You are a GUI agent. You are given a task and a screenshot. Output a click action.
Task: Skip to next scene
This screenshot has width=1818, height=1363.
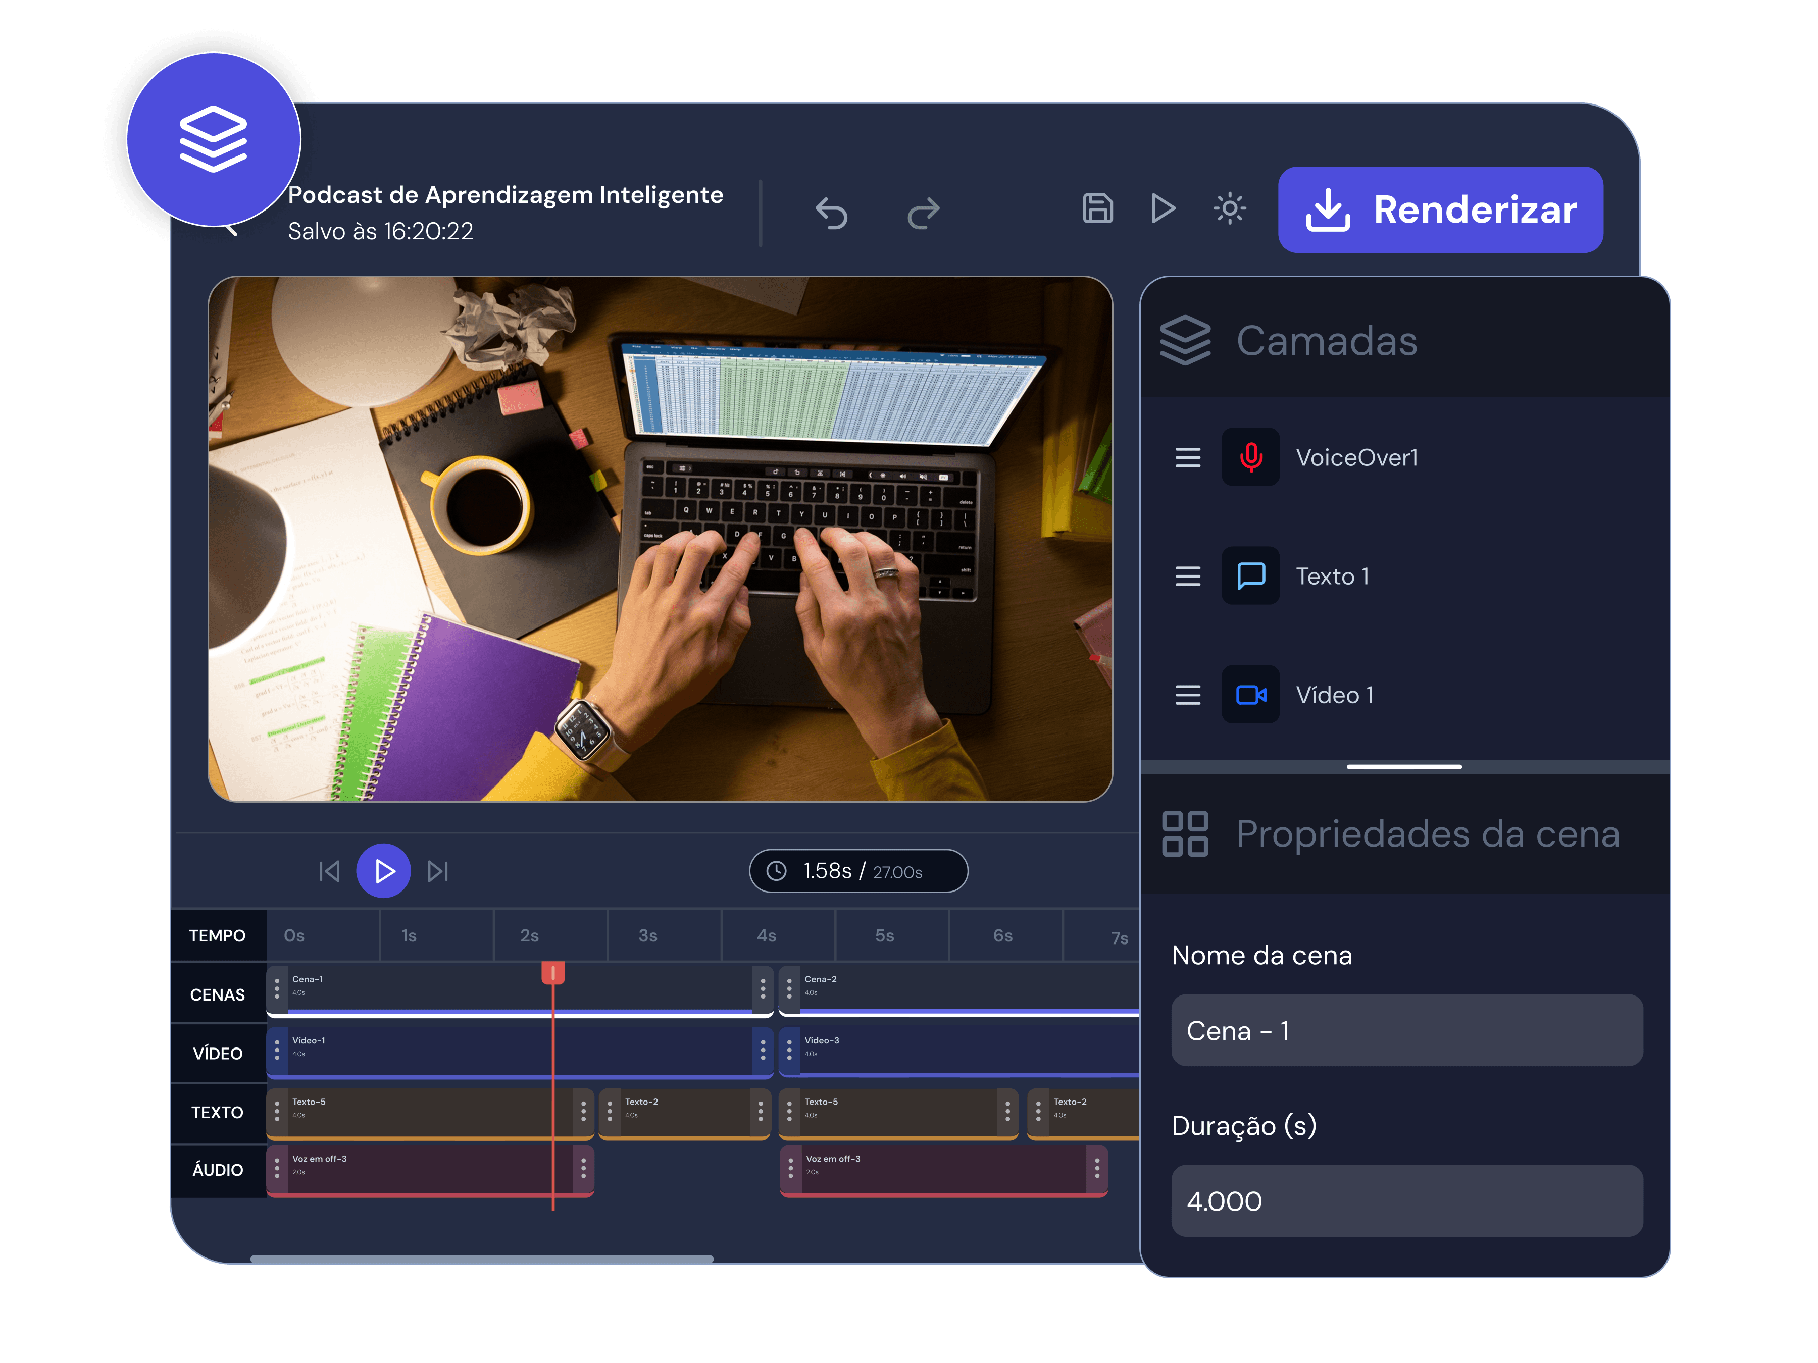click(438, 871)
